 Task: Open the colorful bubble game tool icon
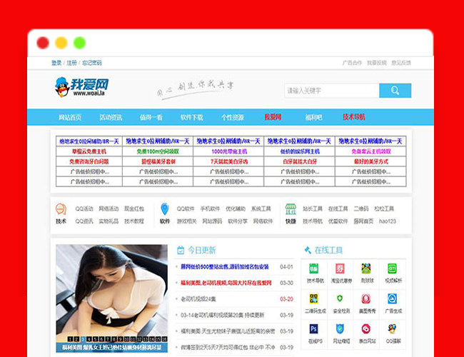click(366, 268)
